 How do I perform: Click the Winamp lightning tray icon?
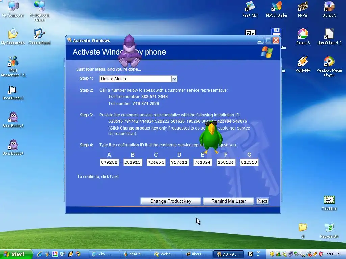[x=315, y=254]
